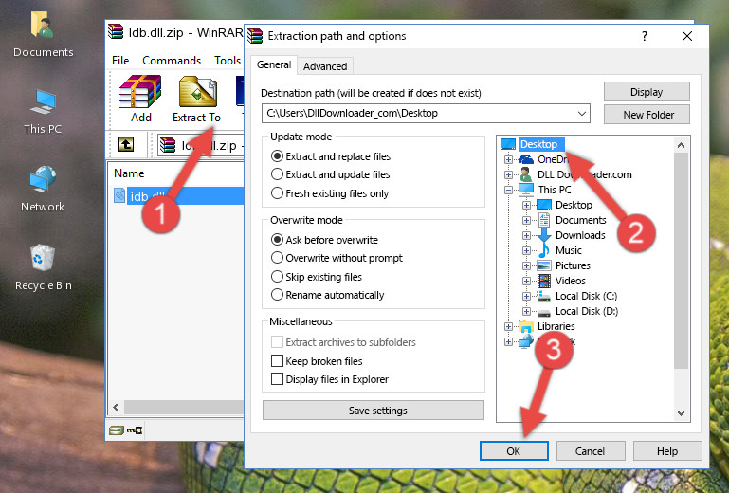Select Pictures in the folder tree
The image size is (729, 493).
click(x=573, y=265)
